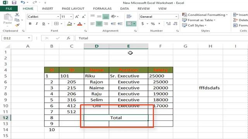Image resolution: width=248 pixels, height=139 pixels.
Task: Click the Orientation text rotate icon
Action: [114, 16]
